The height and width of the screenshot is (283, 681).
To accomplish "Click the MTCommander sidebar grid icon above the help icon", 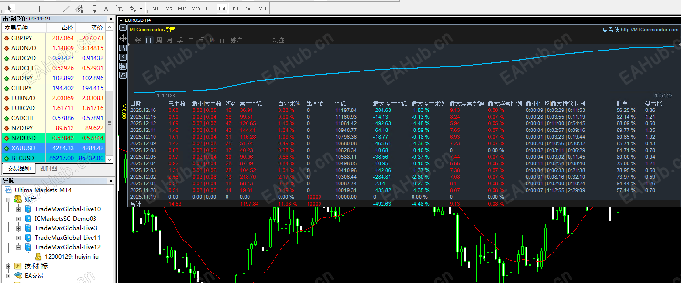I will (x=123, y=47).
